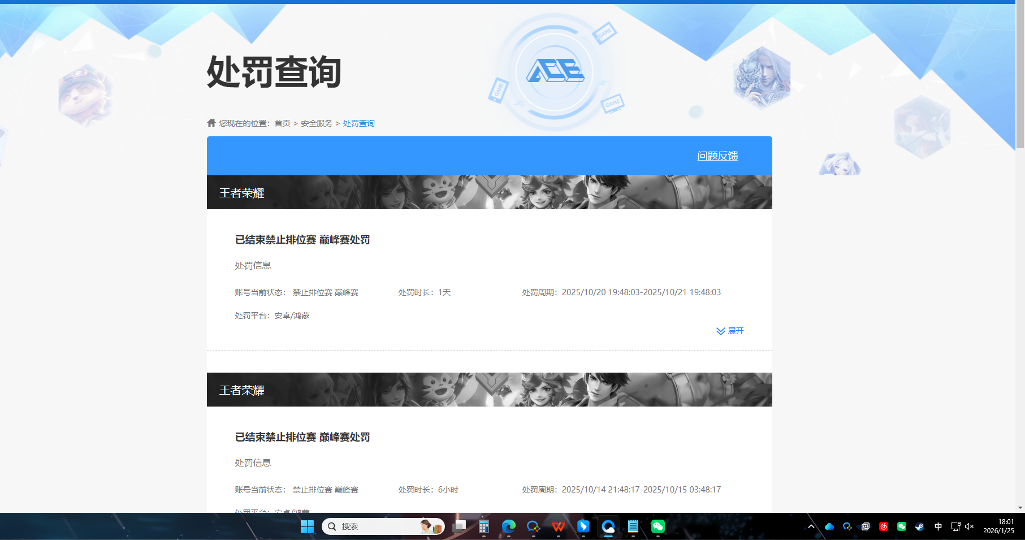Toggle the input method via the 中 indicator

pos(938,526)
